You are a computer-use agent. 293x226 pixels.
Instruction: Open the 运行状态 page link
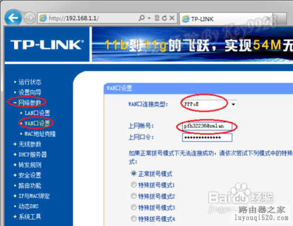click(x=30, y=82)
